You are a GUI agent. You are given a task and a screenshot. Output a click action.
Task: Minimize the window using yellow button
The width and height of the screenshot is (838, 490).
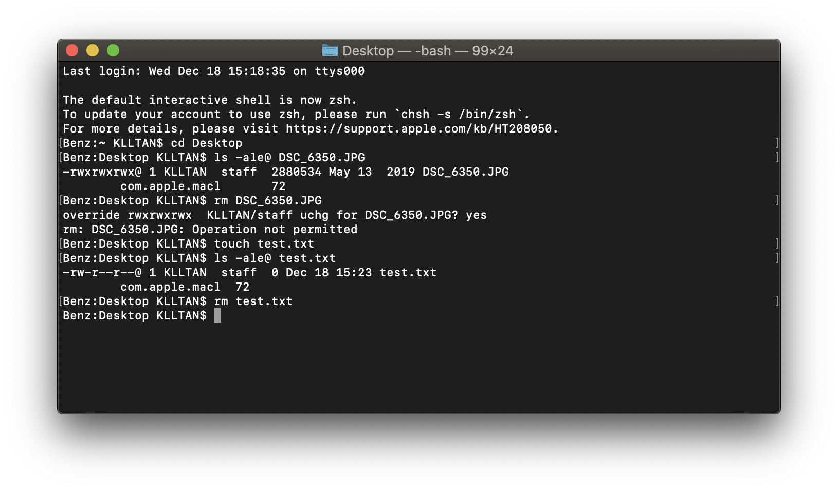pyautogui.click(x=93, y=50)
